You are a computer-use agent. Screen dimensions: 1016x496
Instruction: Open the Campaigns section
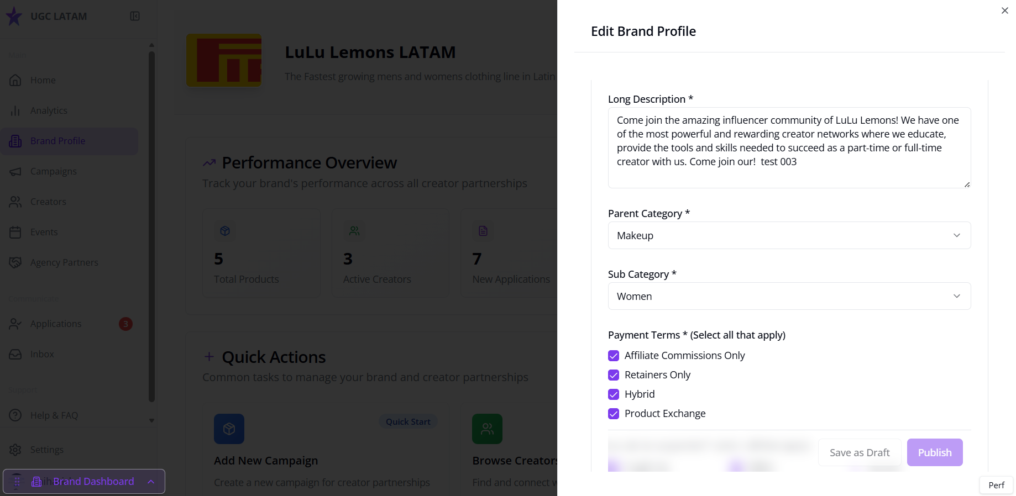(69, 171)
